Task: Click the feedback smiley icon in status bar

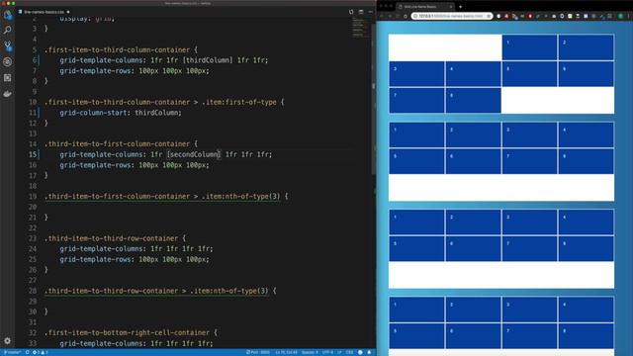Action: coord(360,352)
